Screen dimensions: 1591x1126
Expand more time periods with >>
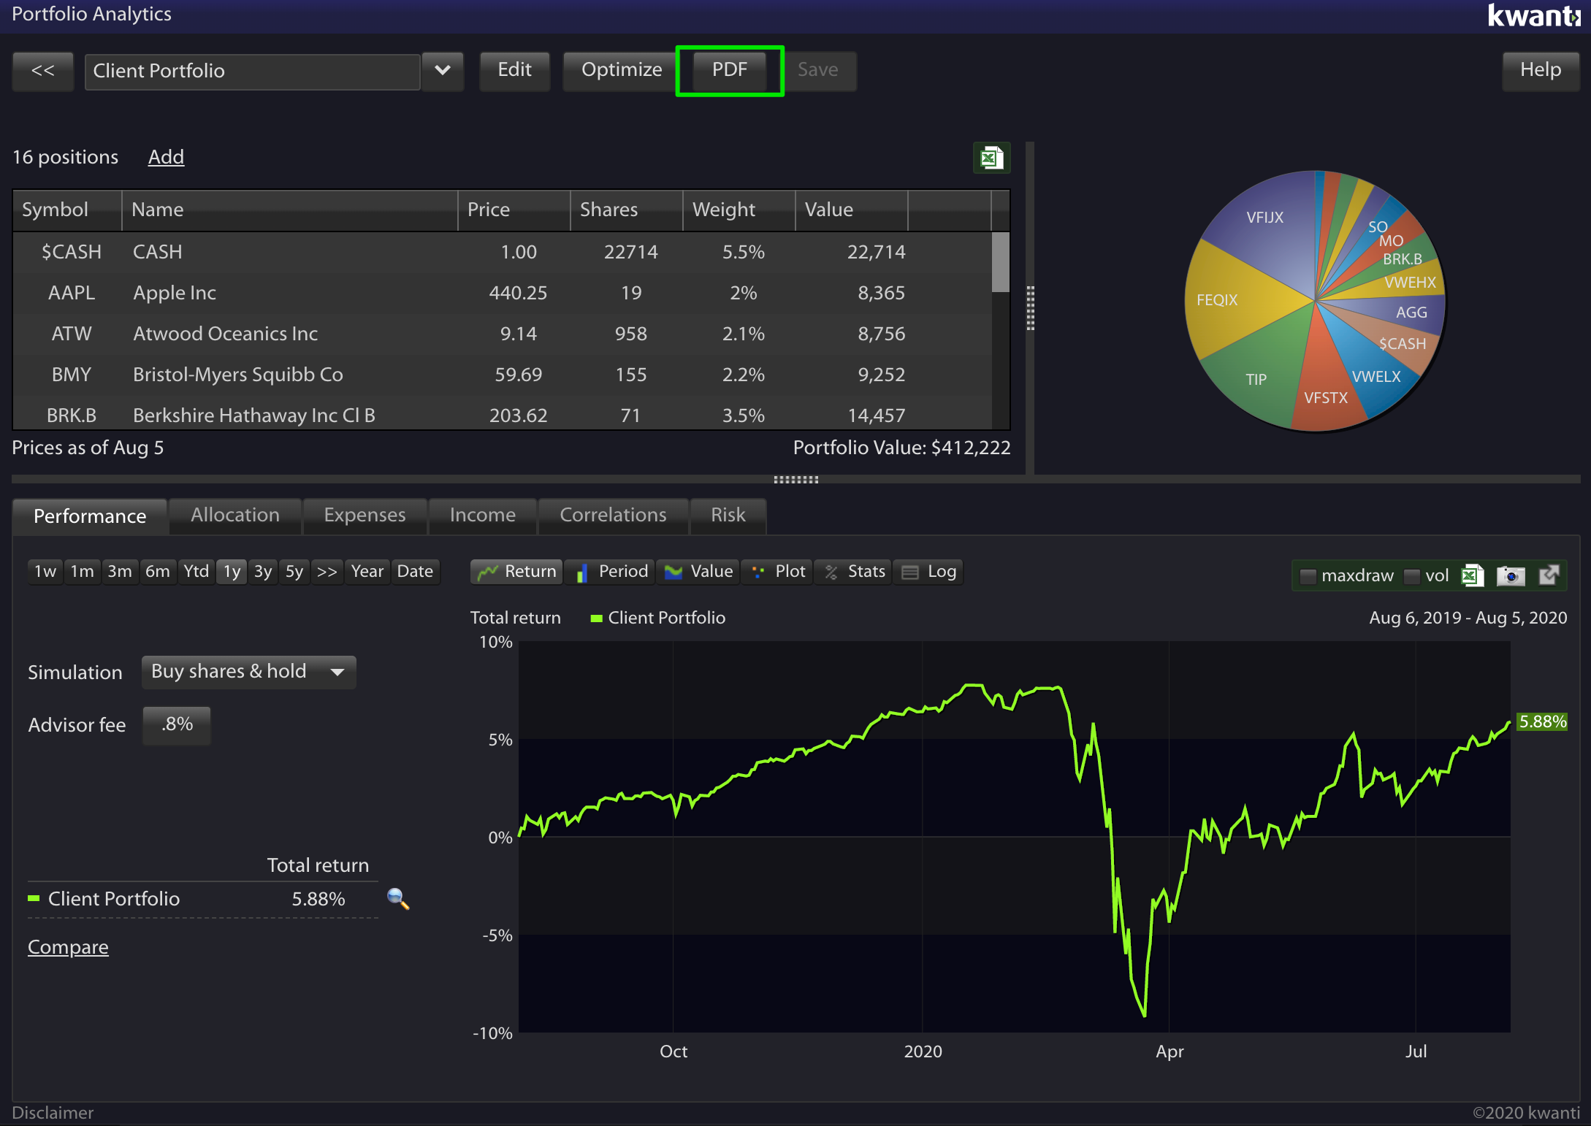(327, 572)
